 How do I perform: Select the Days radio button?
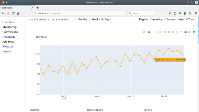pyautogui.click(x=103, y=19)
